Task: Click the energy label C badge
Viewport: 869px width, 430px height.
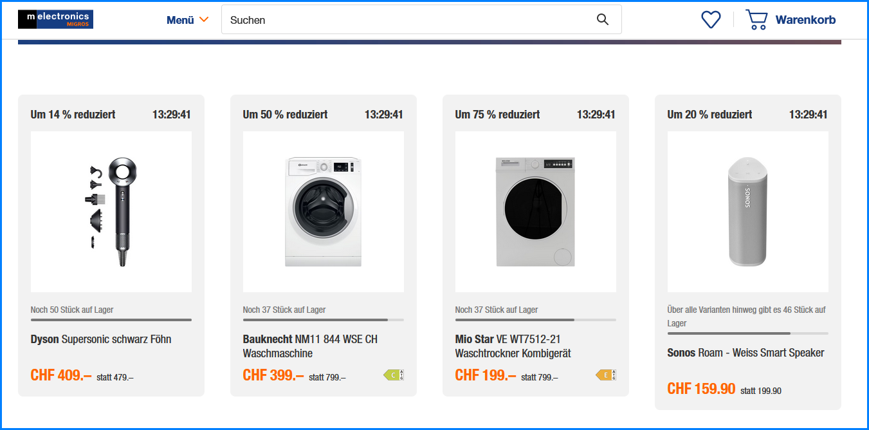Action: [x=393, y=375]
